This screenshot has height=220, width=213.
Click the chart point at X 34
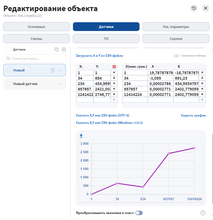point(117,183)
